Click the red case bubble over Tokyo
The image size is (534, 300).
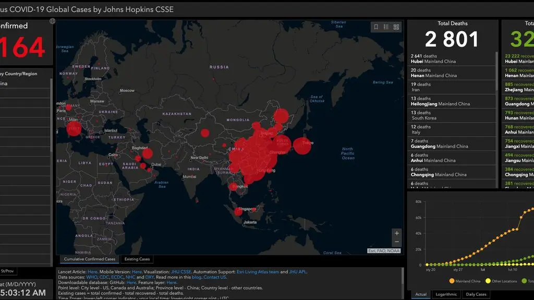302,146
